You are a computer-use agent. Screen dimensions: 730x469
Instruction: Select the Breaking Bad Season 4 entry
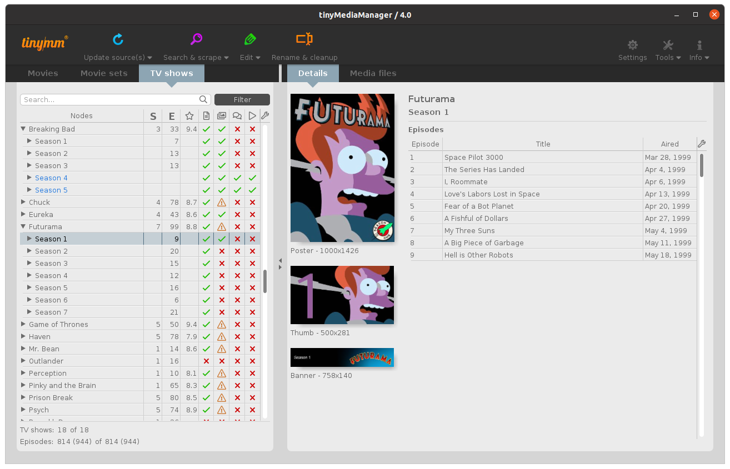pos(51,178)
